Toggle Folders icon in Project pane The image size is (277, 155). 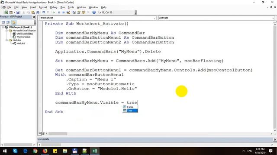14,22
